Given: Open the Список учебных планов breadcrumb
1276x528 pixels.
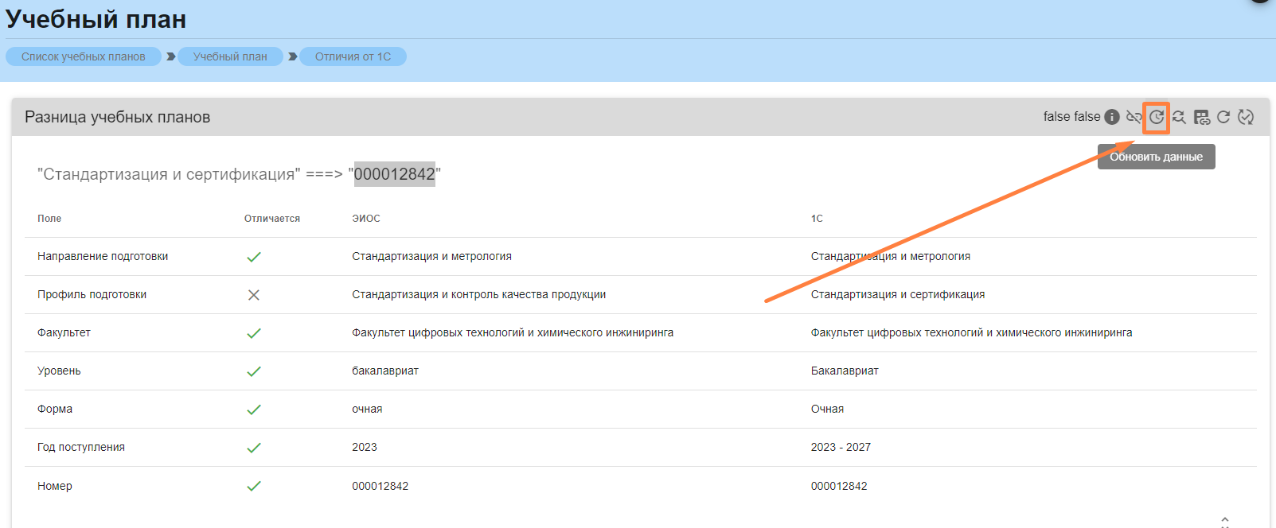Looking at the screenshot, I should [x=84, y=56].
